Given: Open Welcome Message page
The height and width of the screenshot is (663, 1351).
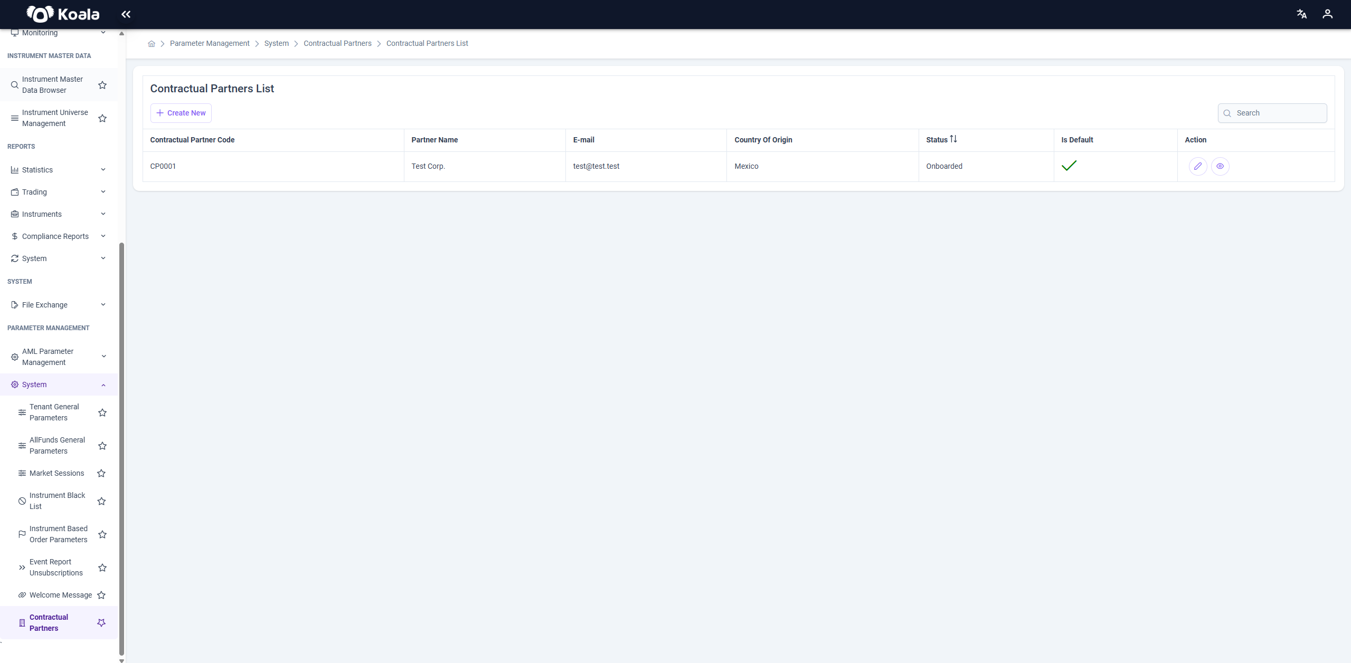Looking at the screenshot, I should coord(61,595).
